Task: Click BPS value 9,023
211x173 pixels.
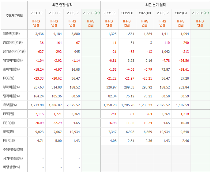Action: click(x=40, y=132)
